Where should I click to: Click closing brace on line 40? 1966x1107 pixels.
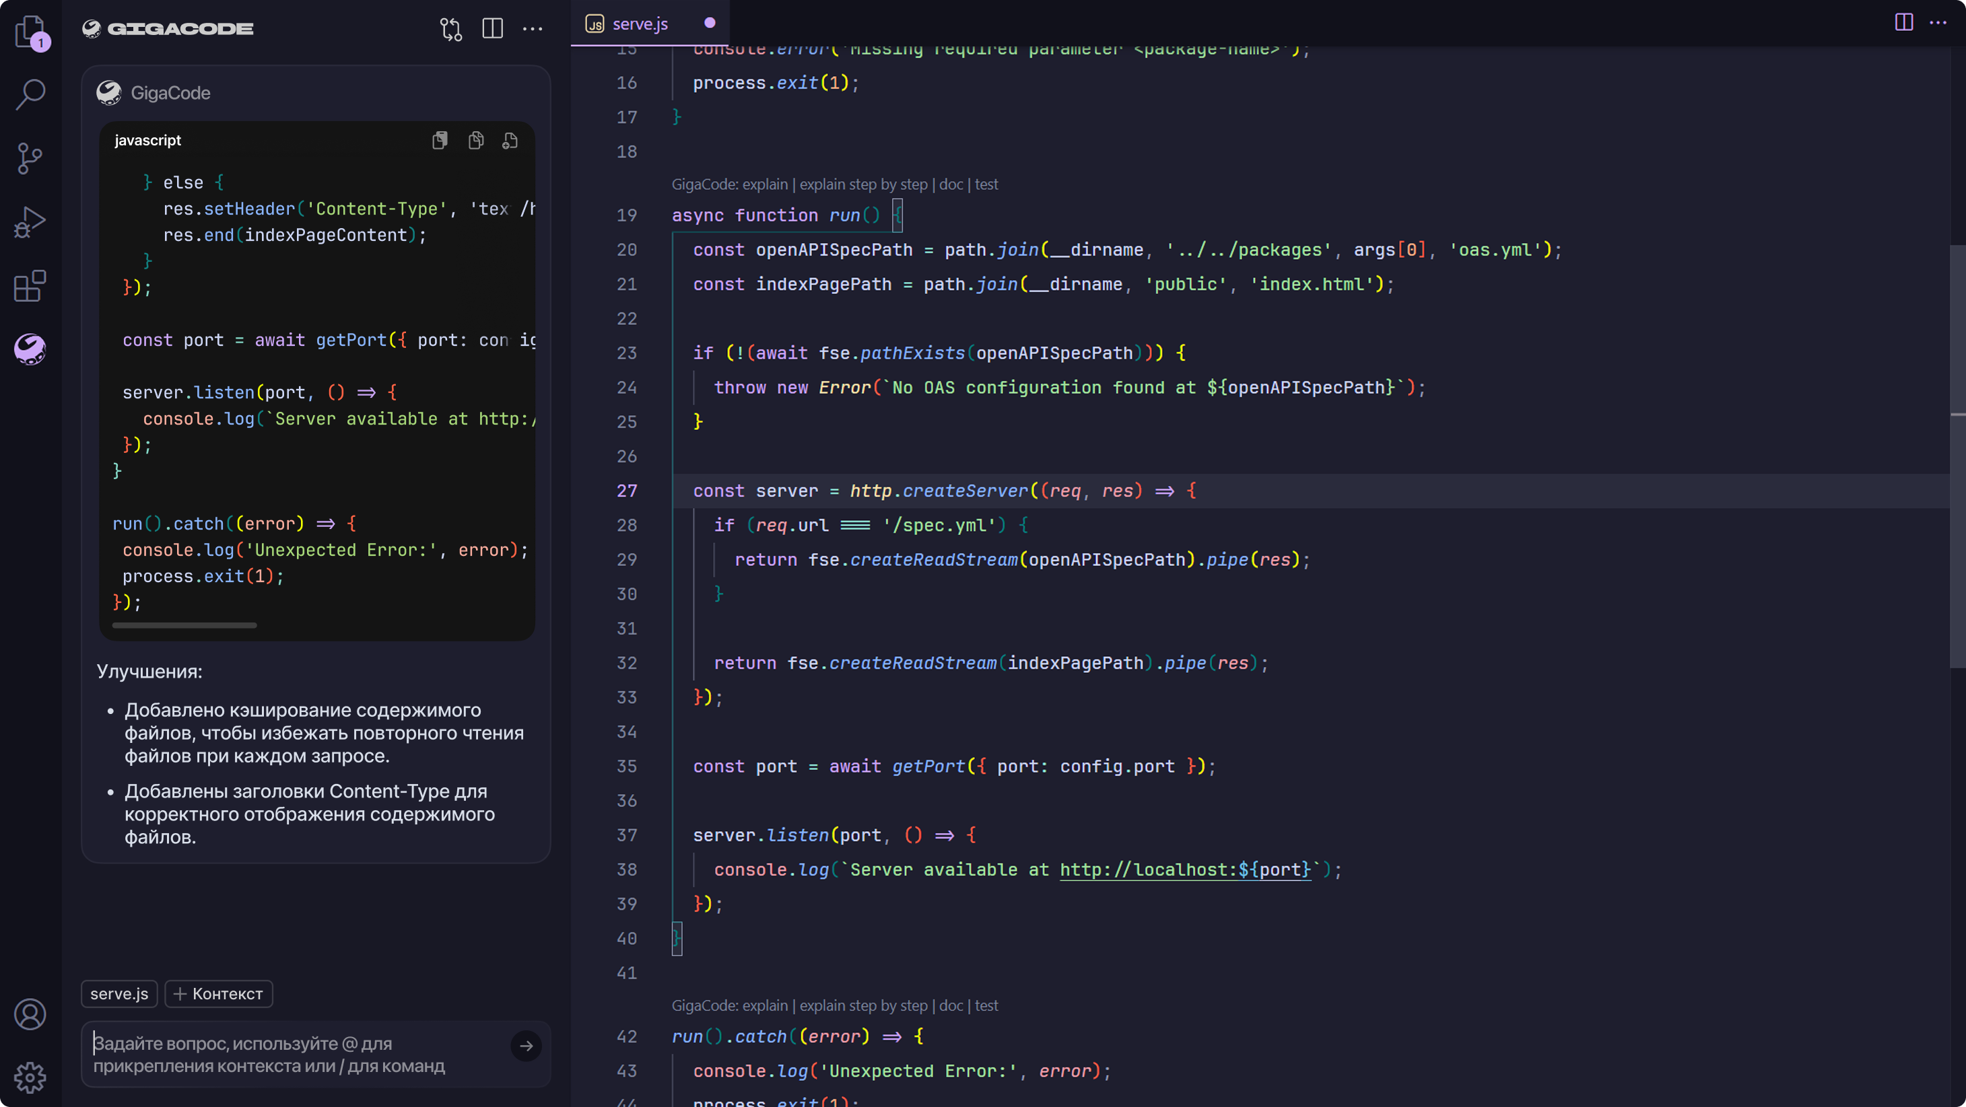(x=676, y=938)
